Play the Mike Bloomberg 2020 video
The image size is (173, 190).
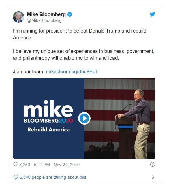tap(84, 118)
